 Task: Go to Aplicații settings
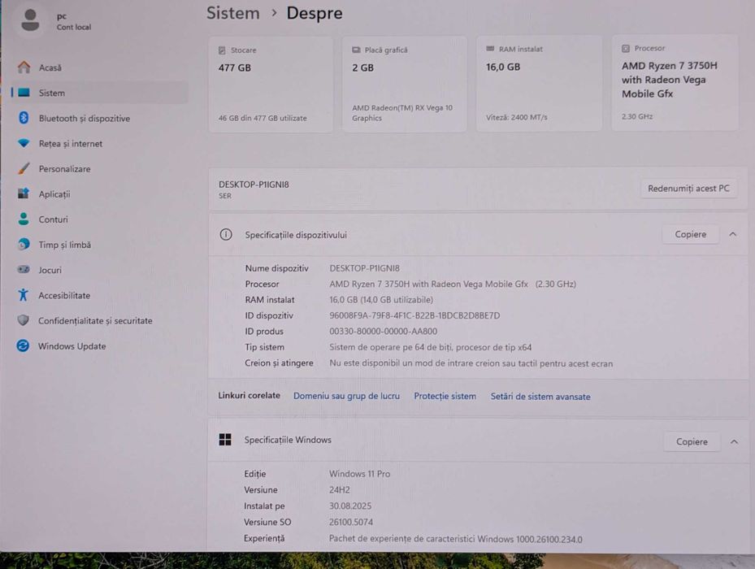100,194
